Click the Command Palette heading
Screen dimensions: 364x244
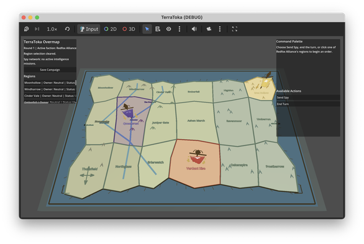[289, 42]
